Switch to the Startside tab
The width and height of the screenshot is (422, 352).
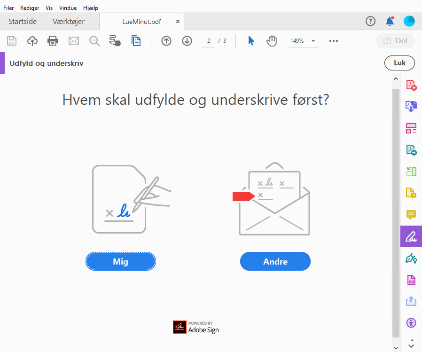[x=22, y=21]
